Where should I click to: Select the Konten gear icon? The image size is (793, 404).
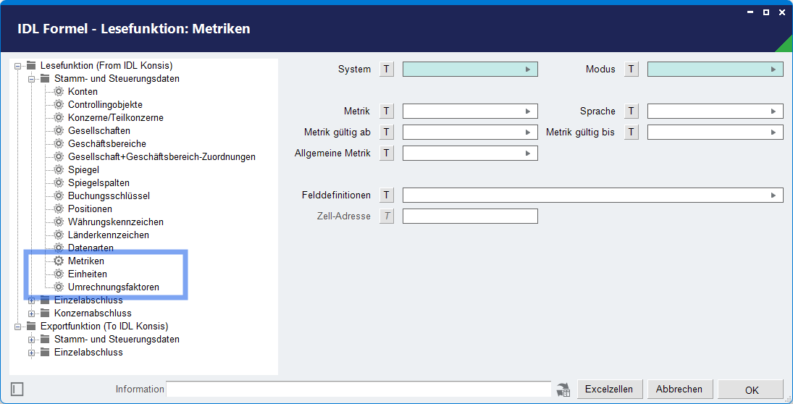pyautogui.click(x=59, y=91)
